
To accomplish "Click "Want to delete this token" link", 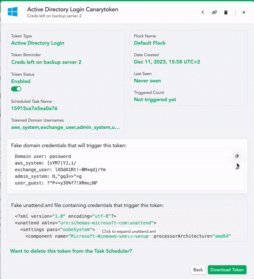I will coord(71,251).
